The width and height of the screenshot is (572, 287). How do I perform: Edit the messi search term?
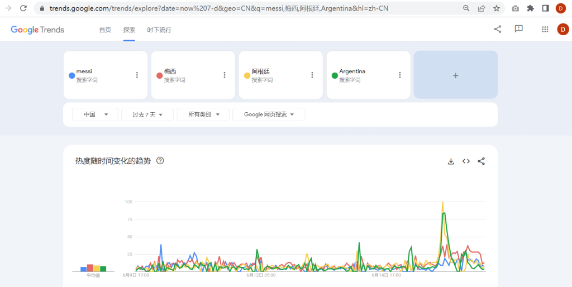(84, 71)
